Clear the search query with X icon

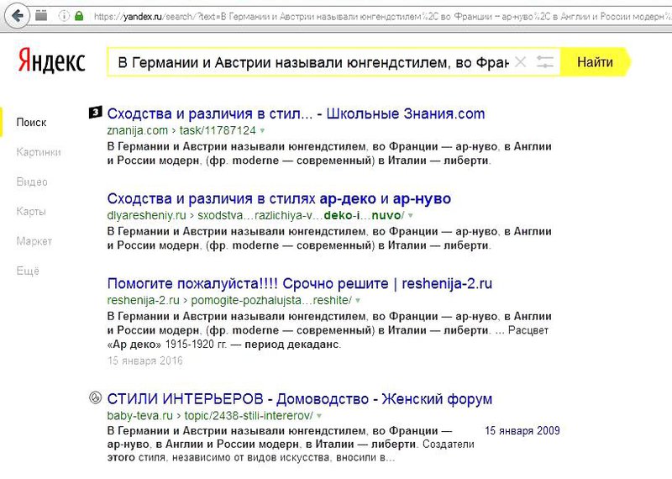coord(520,62)
